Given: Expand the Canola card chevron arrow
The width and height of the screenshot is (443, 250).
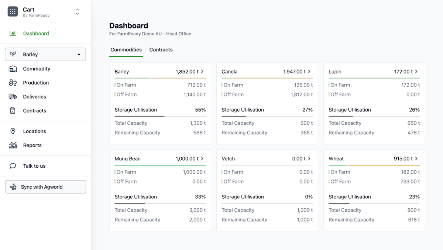Looking at the screenshot, I should tap(309, 72).
